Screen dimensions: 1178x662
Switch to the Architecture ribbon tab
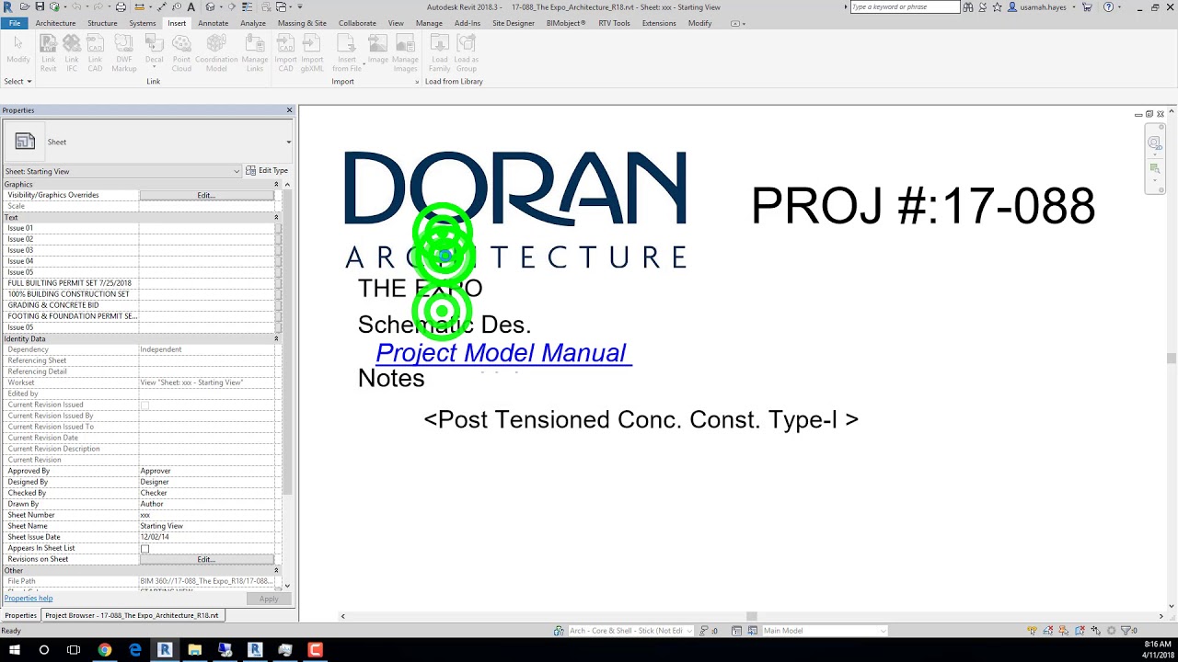(55, 23)
